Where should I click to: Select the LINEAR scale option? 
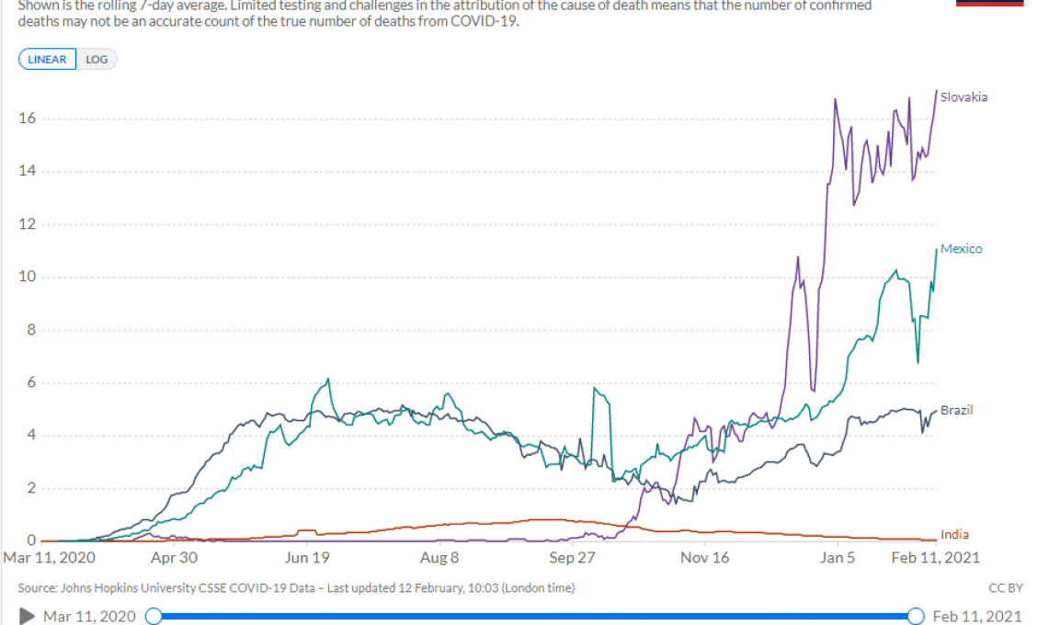tap(47, 60)
